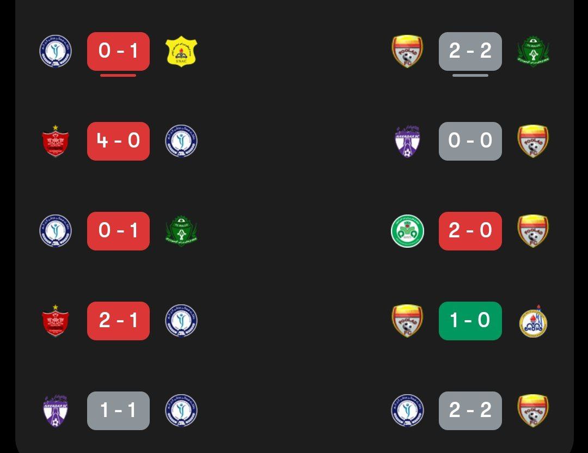Open the Persepolis crest beside the 4-0 score

[56, 141]
